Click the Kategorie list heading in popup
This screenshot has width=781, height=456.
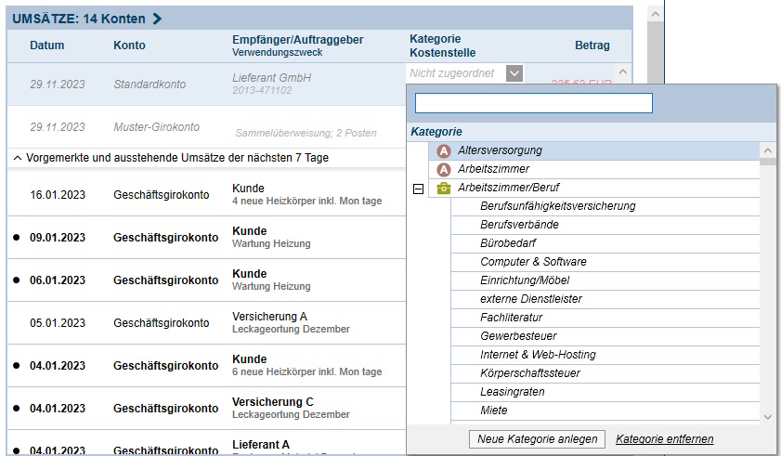click(436, 132)
